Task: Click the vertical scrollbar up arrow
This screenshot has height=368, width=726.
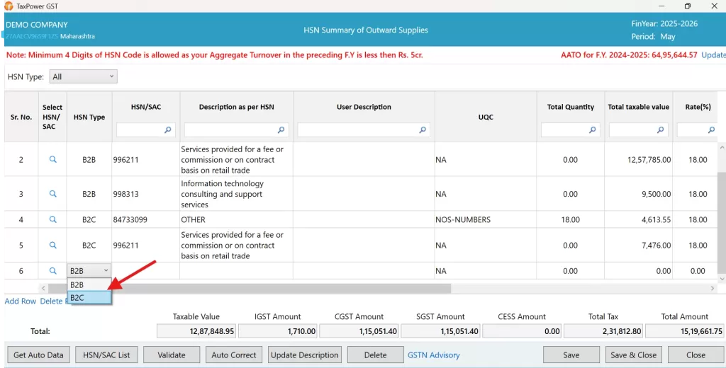Action: pos(722,147)
